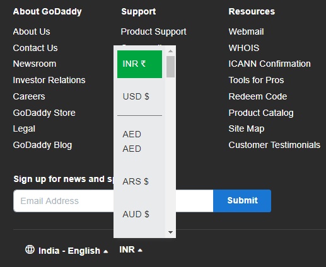Click the Support column heading
This screenshot has height=267, width=326.
[139, 12]
